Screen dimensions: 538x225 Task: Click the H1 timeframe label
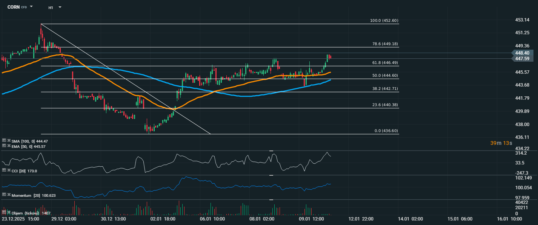(x=51, y=7)
